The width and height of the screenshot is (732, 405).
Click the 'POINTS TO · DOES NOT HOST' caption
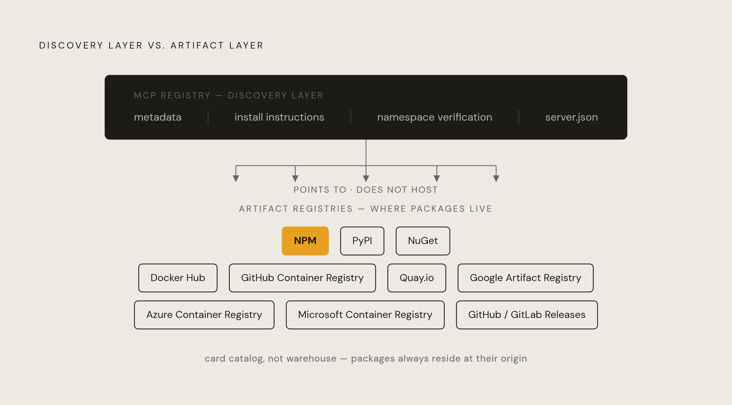[x=366, y=189]
